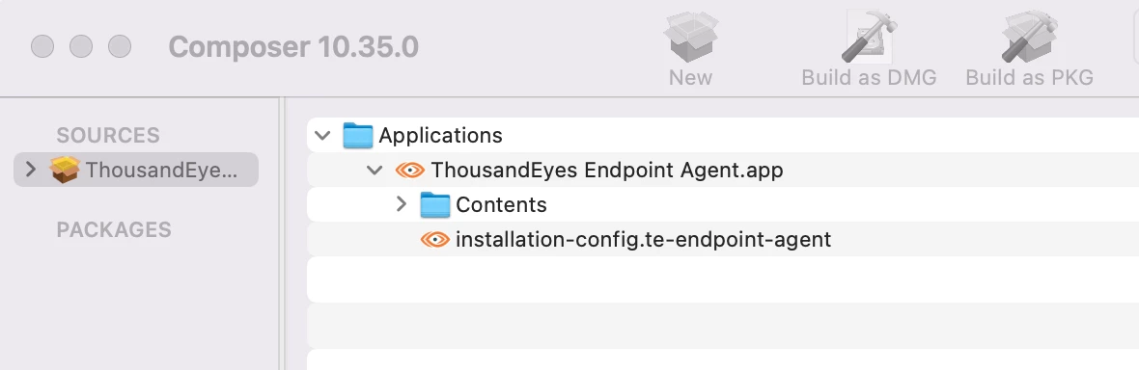This screenshot has height=370, width=1139.
Task: Select ThousandEyes Endpoint Agent.app entry
Action: click(x=607, y=171)
